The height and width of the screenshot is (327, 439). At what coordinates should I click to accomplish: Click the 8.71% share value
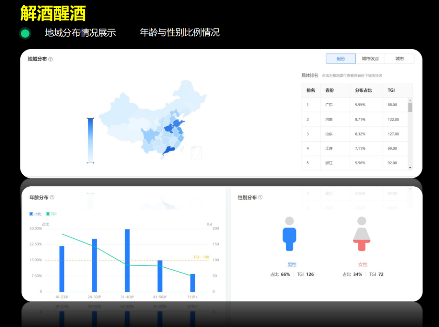(360, 119)
